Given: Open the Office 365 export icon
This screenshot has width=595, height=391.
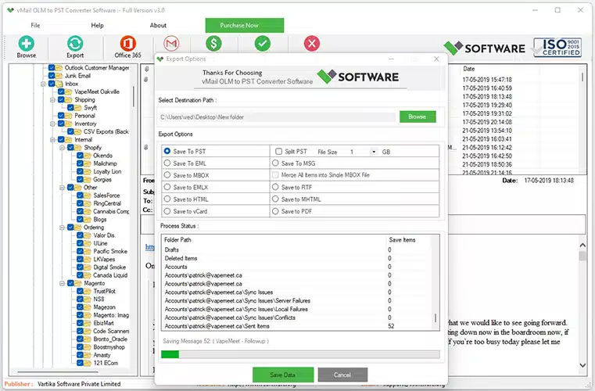Looking at the screenshot, I should click(x=127, y=44).
